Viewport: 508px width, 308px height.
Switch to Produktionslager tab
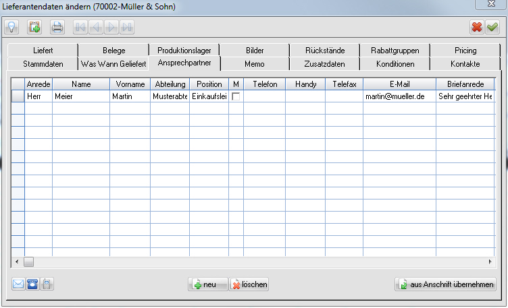(184, 51)
